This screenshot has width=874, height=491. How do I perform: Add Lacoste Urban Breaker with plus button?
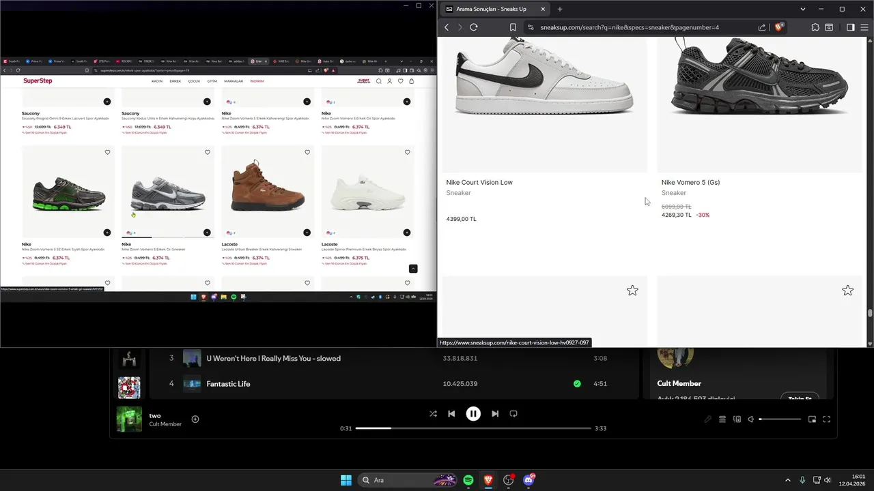click(307, 233)
